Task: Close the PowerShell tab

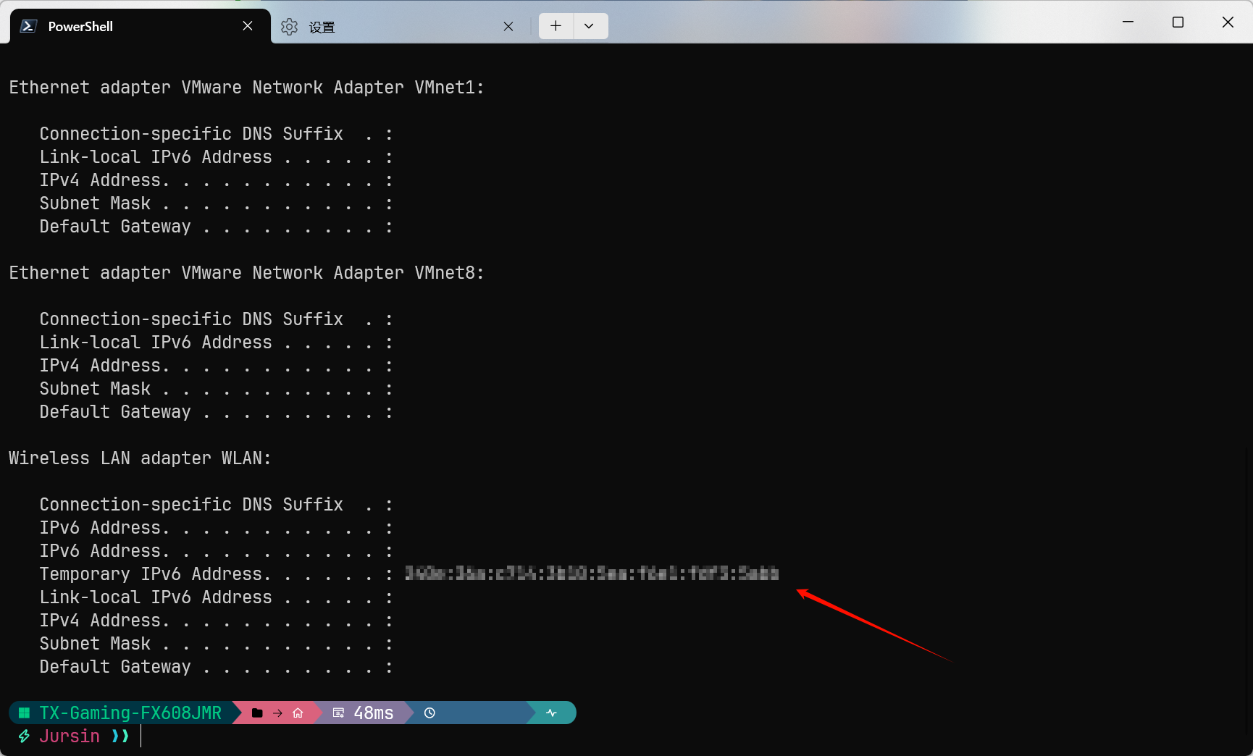Action: (x=248, y=26)
